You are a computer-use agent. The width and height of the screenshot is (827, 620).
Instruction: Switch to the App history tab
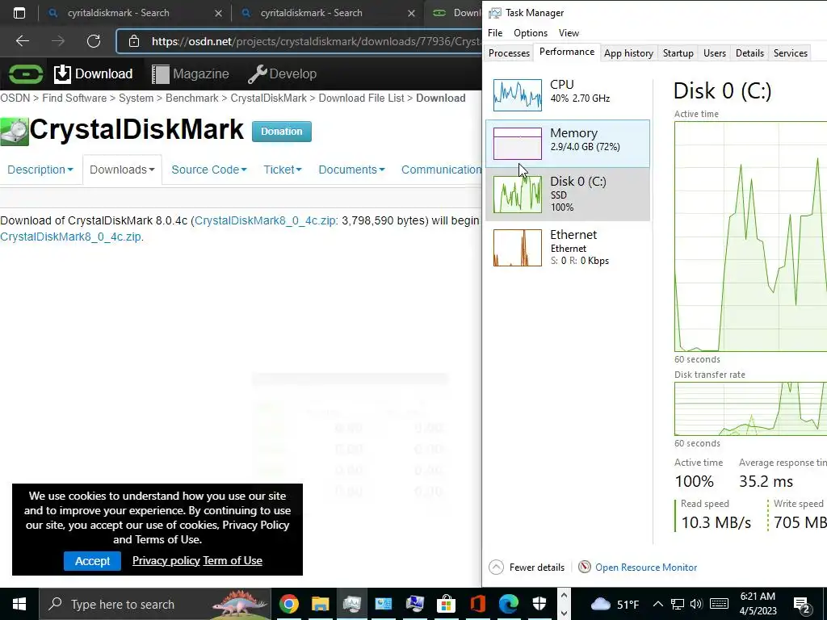[x=628, y=53]
